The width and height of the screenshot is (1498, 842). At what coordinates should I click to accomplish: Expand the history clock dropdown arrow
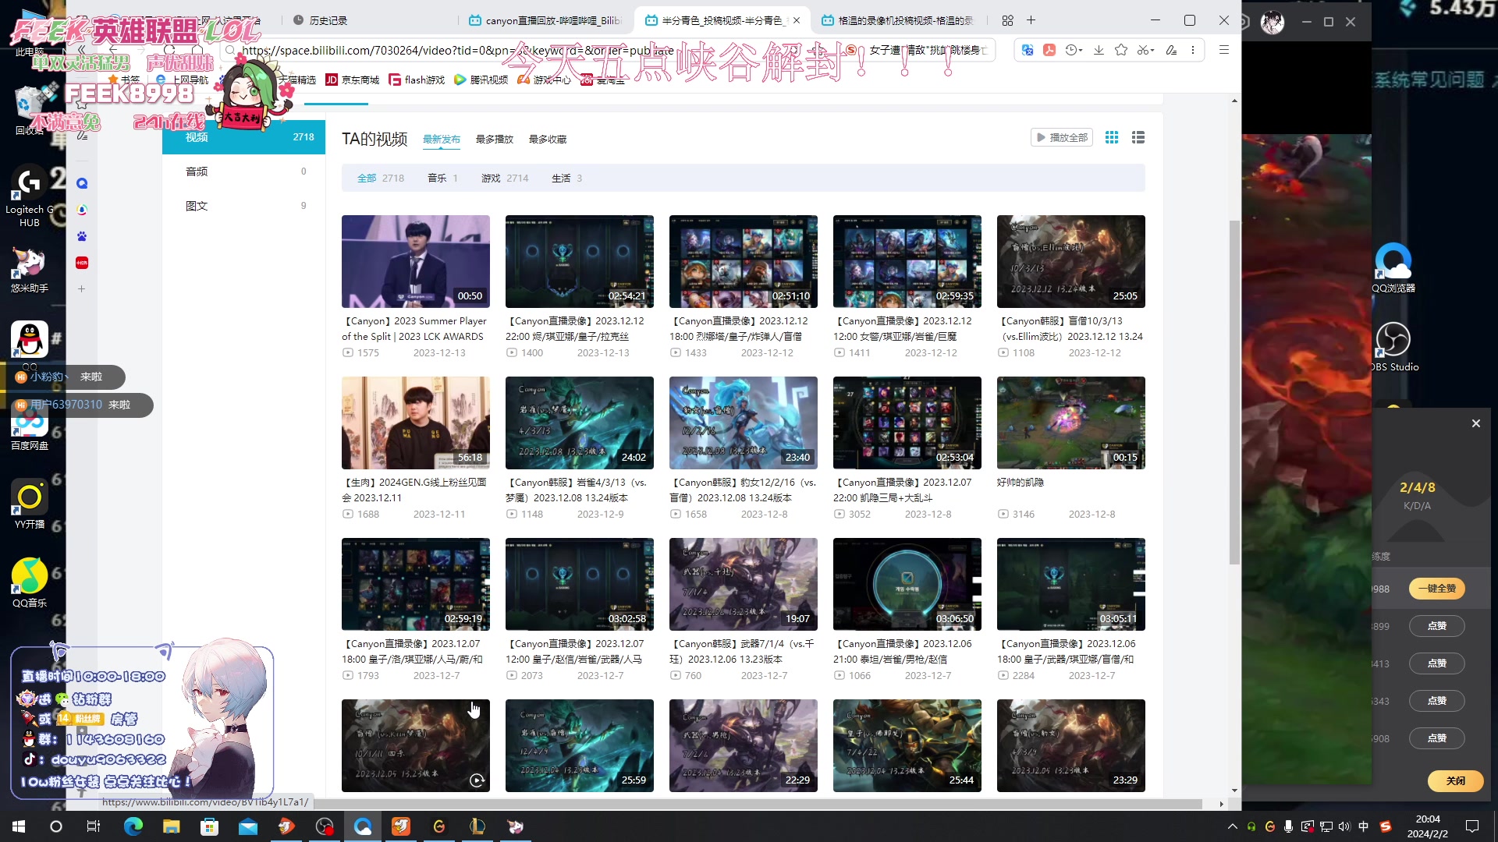(1081, 51)
